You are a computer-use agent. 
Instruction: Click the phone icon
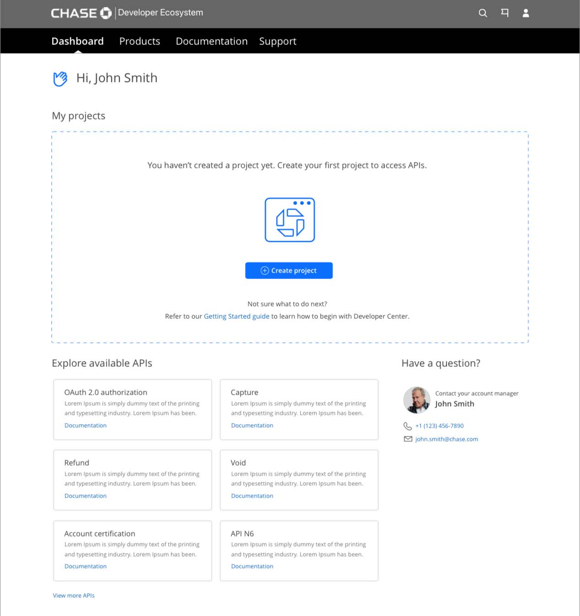tap(408, 426)
